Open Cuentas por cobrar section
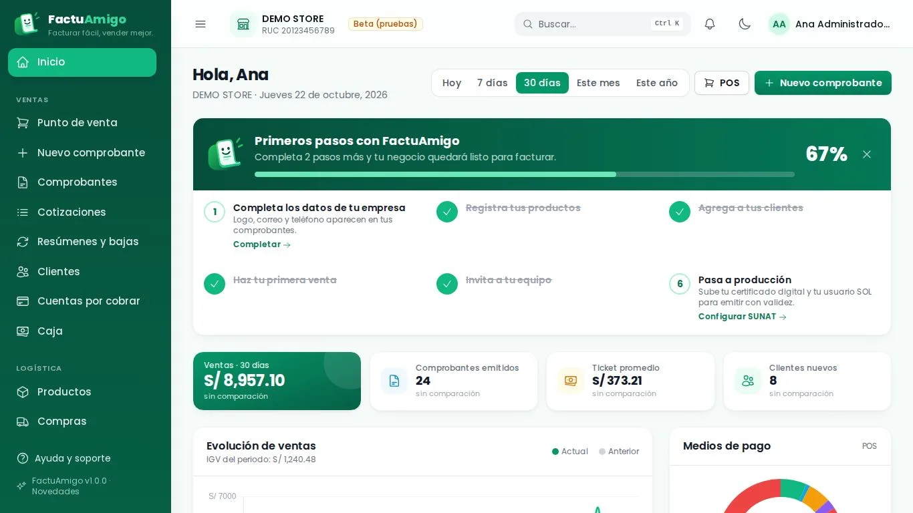 click(x=82, y=301)
